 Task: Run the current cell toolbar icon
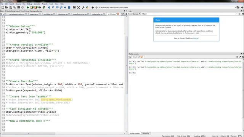32,8
